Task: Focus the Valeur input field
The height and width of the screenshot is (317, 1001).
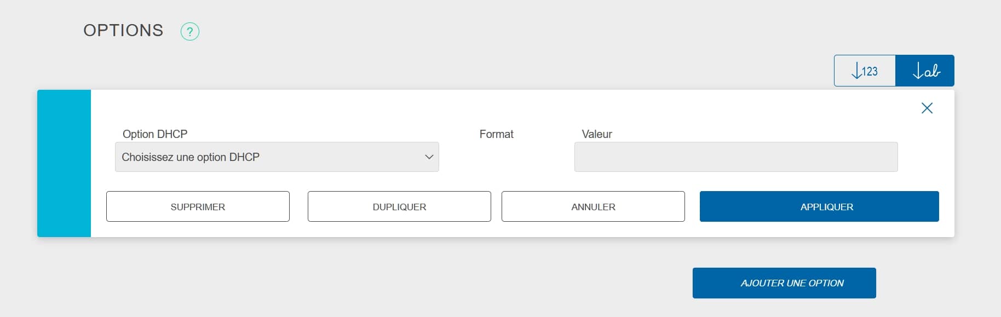Action: click(735, 157)
